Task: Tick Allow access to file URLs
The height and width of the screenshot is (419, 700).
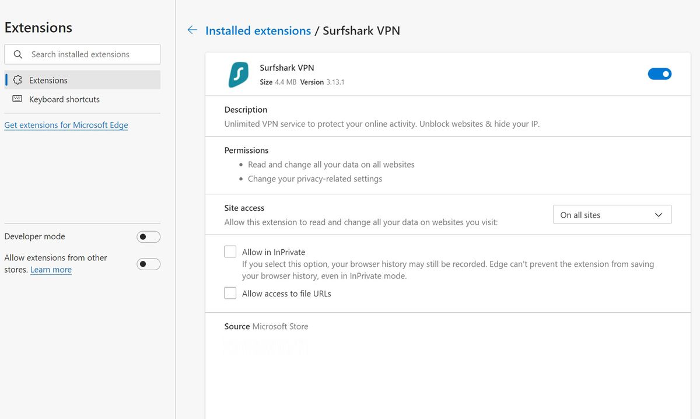Action: coord(230,293)
